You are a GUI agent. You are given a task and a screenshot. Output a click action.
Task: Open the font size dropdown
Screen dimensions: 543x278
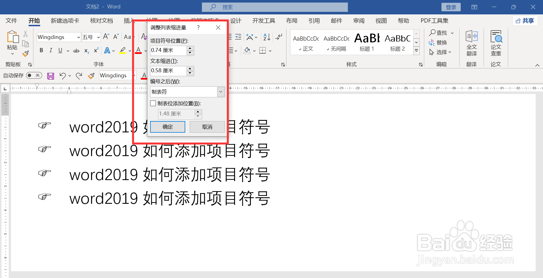(98, 37)
